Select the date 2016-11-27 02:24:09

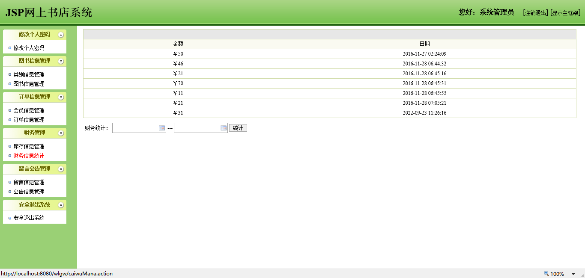[424, 54]
